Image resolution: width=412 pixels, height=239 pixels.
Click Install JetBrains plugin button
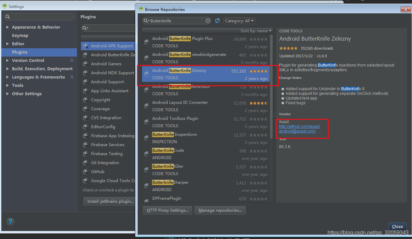110,201
